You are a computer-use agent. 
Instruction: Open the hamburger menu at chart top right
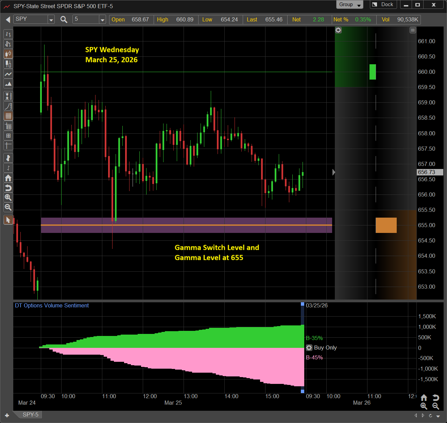click(x=413, y=30)
